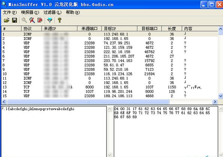The image size is (223, 157).
Task: Open a capture file with folder icon
Action: [6, 20]
